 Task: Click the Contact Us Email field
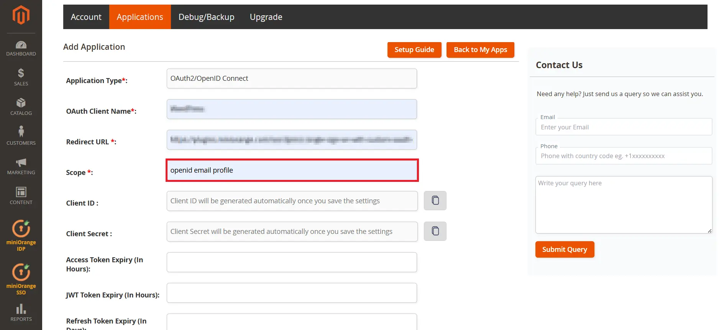tap(624, 127)
